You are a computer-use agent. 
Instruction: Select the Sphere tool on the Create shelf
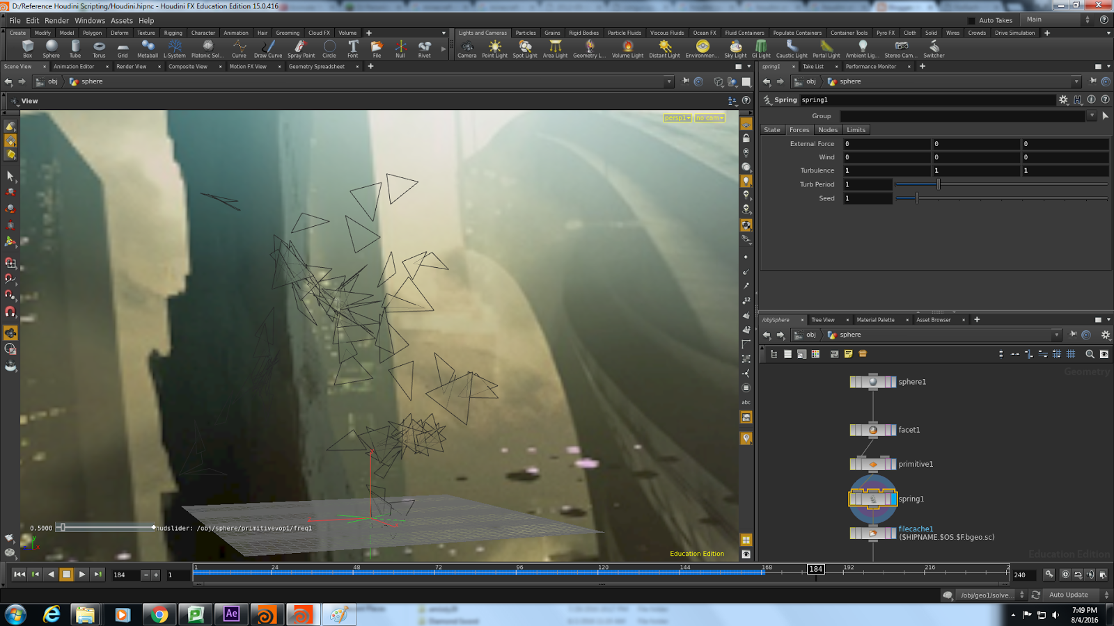[x=51, y=49]
